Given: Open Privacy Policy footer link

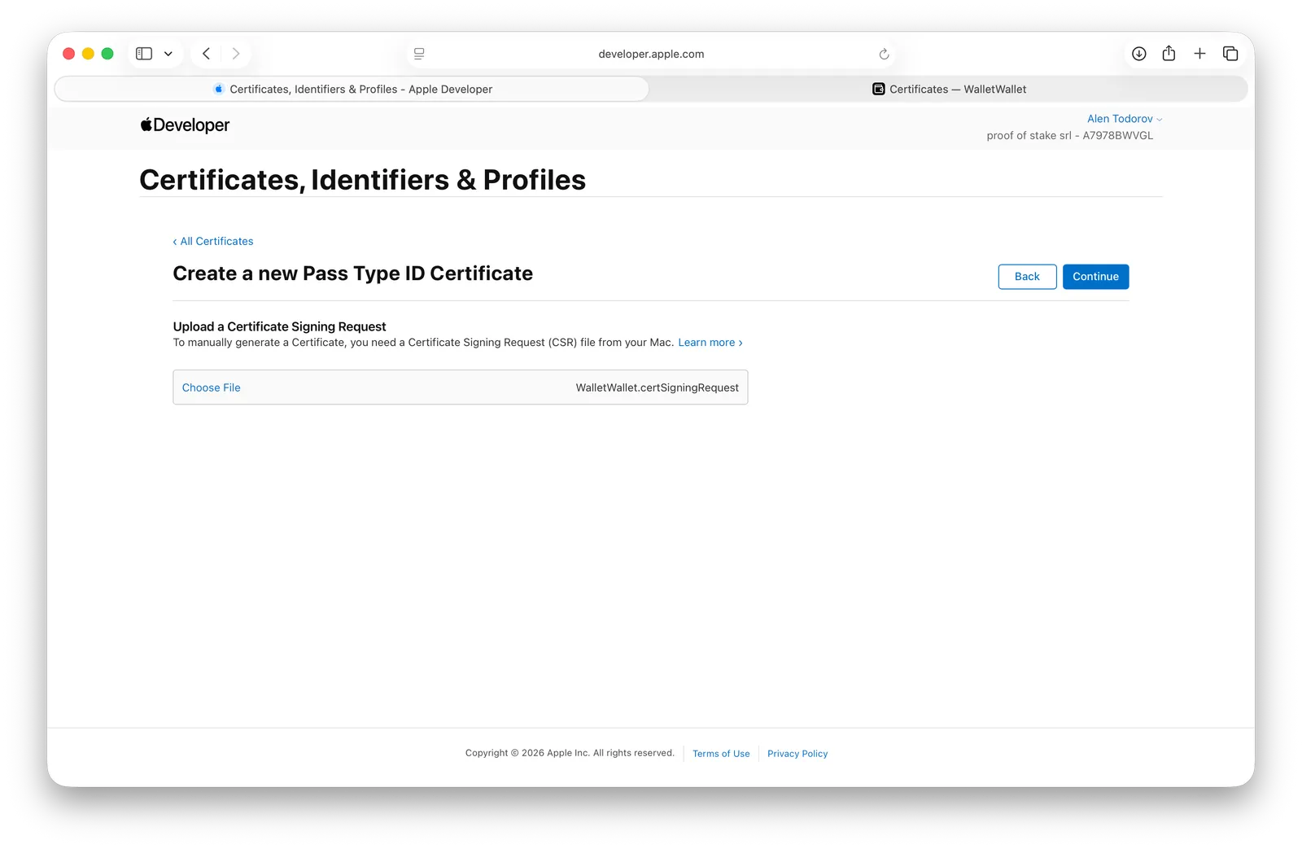Looking at the screenshot, I should pyautogui.click(x=797, y=754).
